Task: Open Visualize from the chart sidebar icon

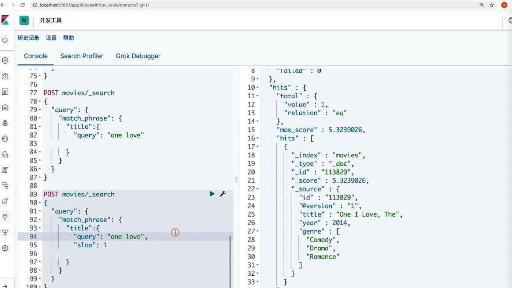Action: tap(5, 76)
